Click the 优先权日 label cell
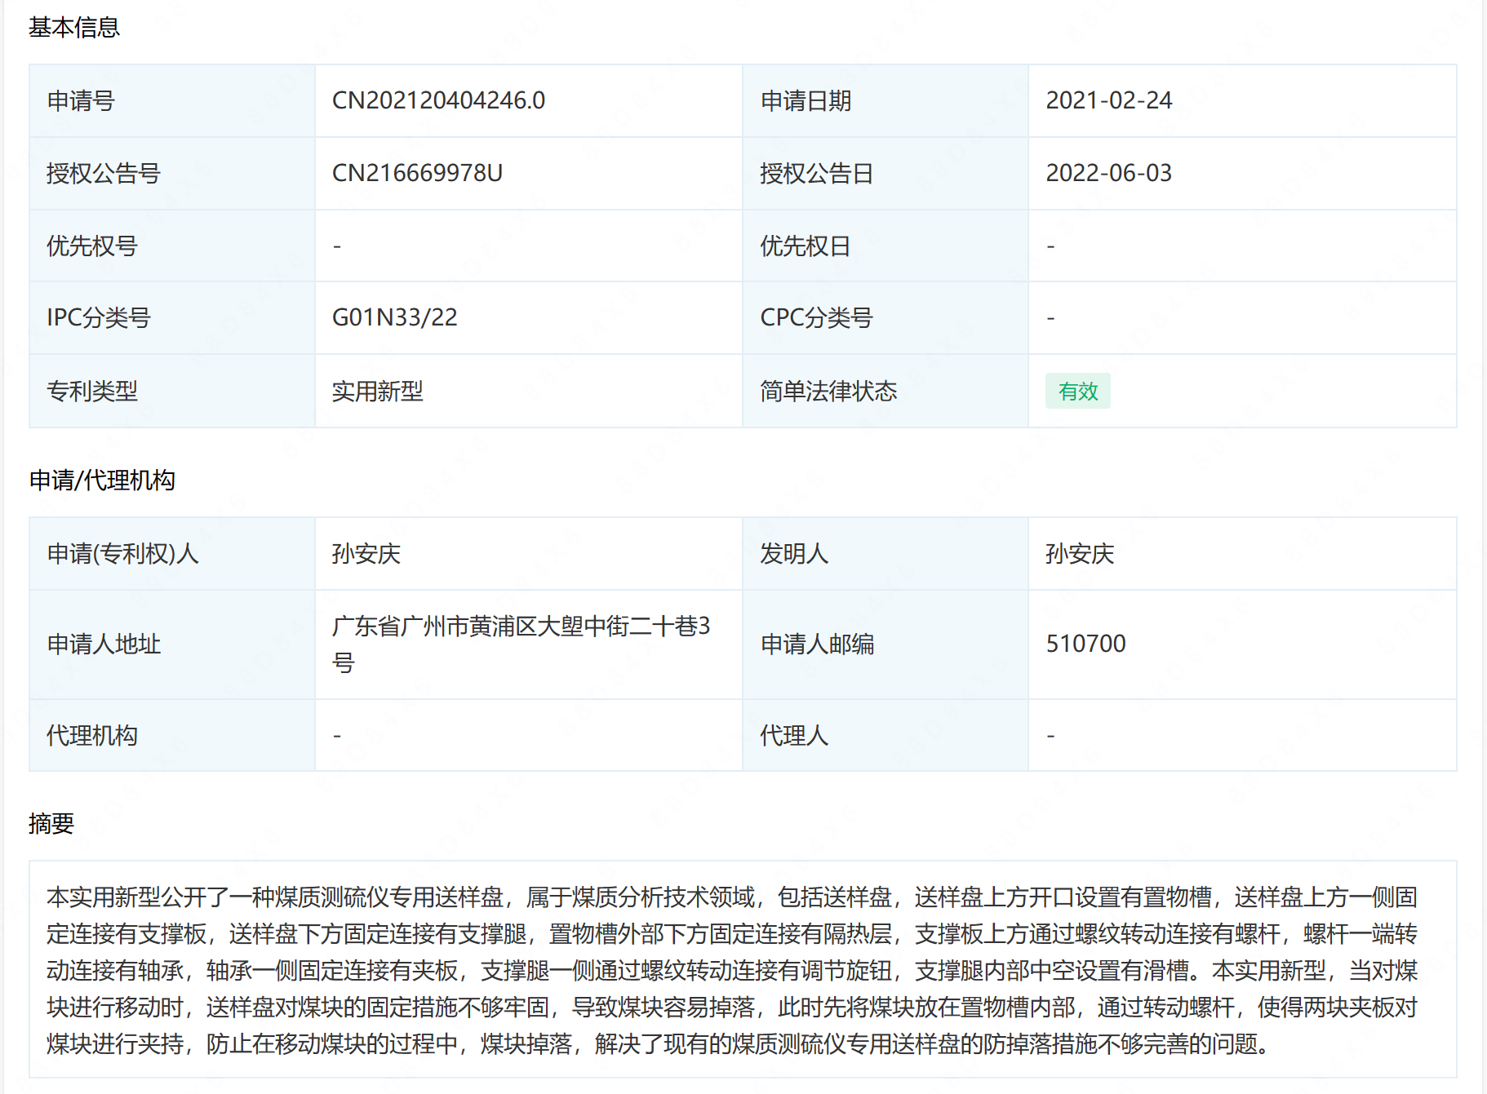Viewport: 1487px width, 1094px height. 886,246
